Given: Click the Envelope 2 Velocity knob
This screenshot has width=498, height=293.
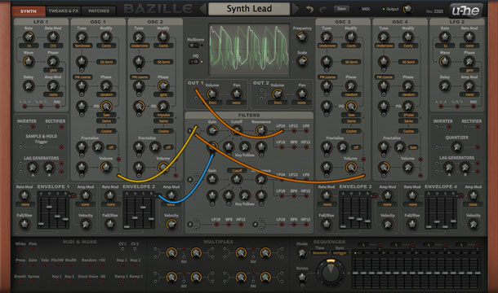Looking at the screenshot, I should pyautogui.click(x=171, y=224).
